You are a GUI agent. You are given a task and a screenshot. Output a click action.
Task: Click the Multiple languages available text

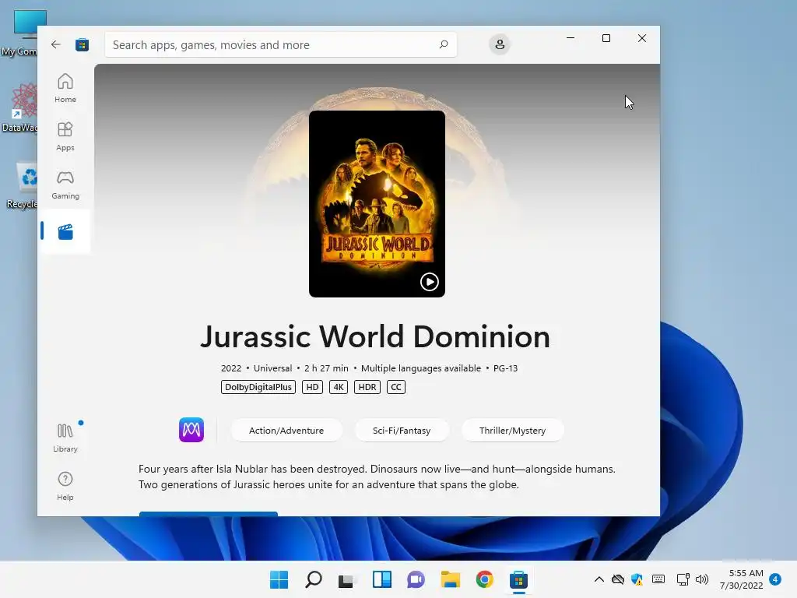pos(421,368)
